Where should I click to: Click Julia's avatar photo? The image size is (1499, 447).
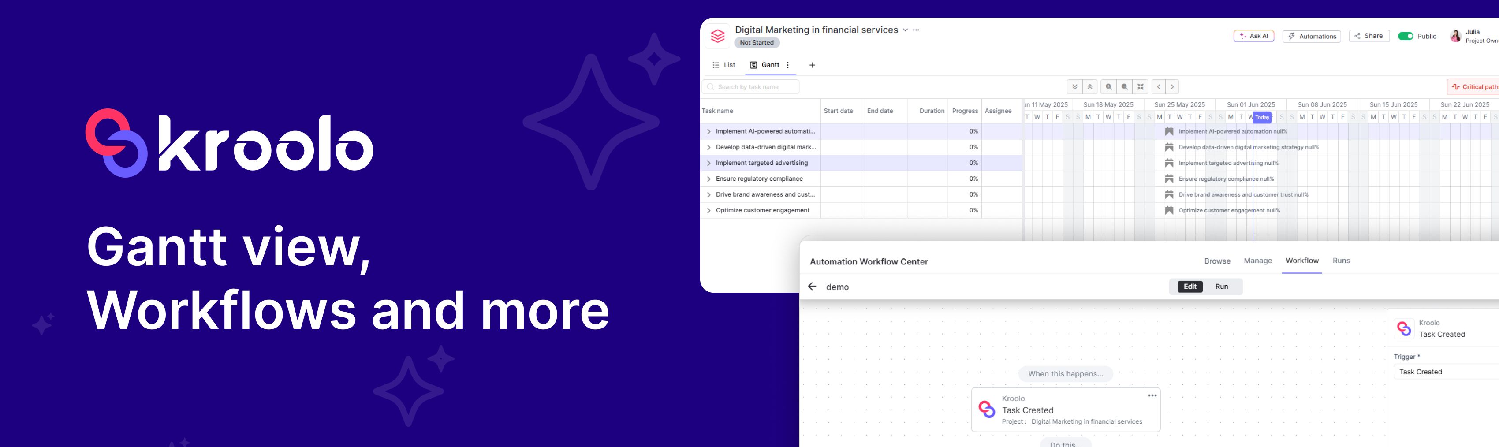coord(1455,36)
